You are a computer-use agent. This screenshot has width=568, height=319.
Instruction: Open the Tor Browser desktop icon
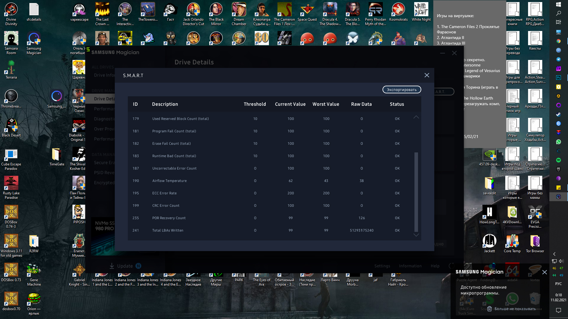coord(535,243)
